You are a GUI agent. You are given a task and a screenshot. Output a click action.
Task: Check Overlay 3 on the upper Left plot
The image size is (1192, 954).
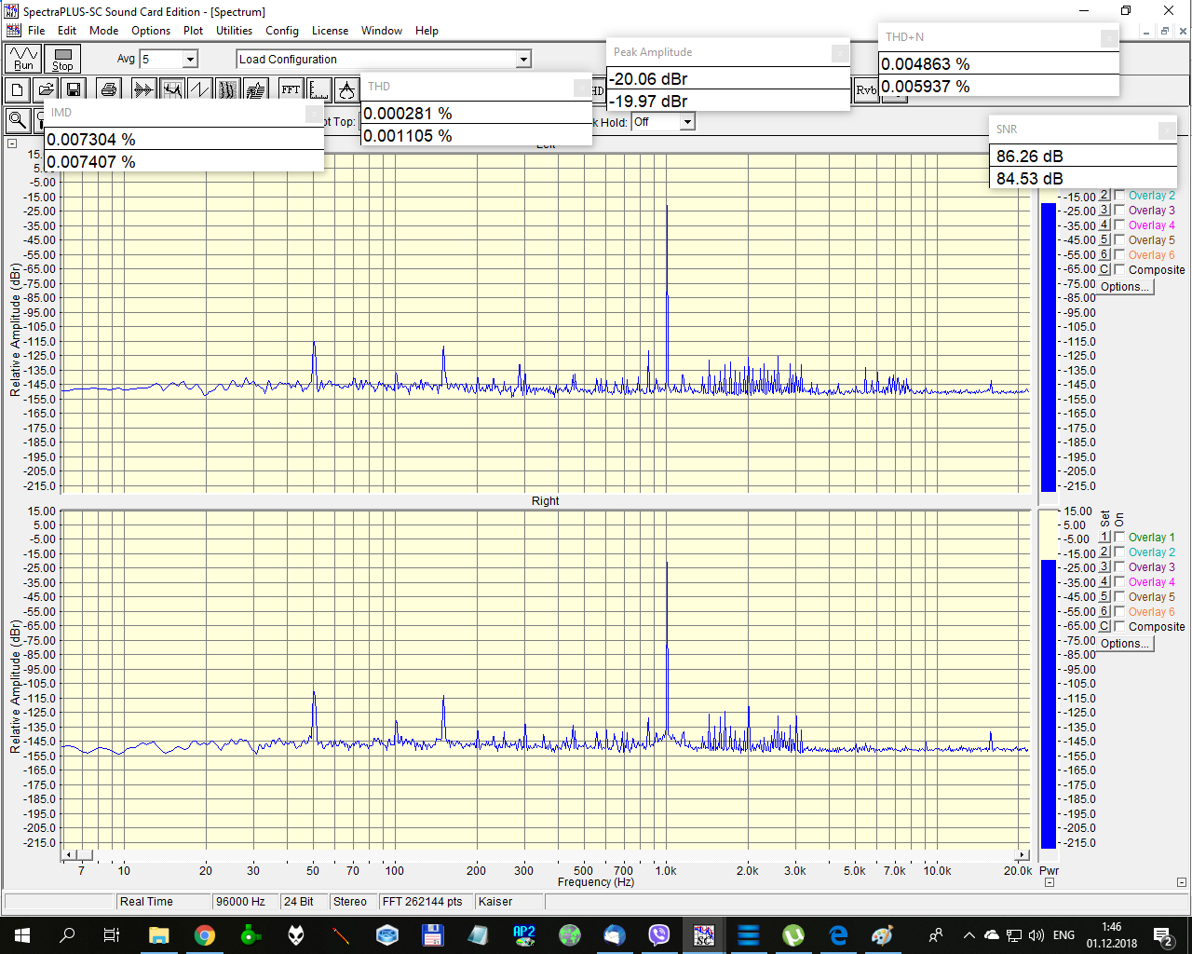(1119, 210)
